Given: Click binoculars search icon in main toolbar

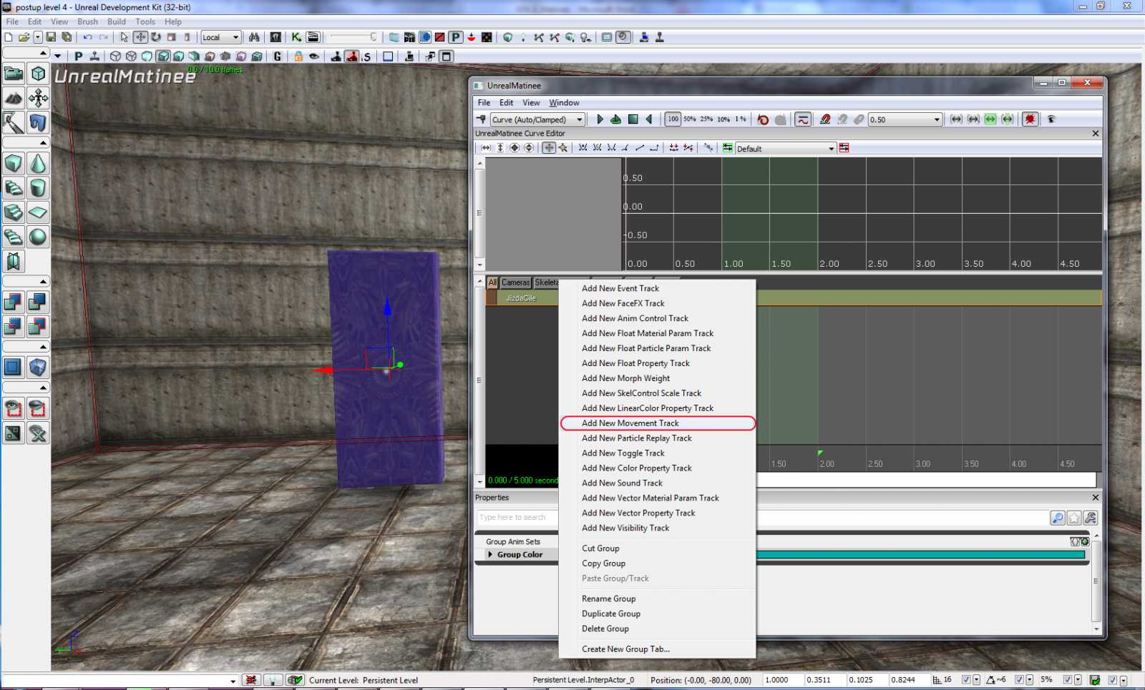Looking at the screenshot, I should (254, 37).
